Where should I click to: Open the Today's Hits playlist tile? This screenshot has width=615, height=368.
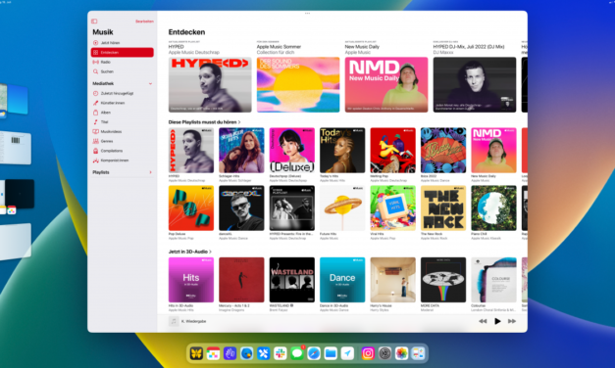pos(342,151)
